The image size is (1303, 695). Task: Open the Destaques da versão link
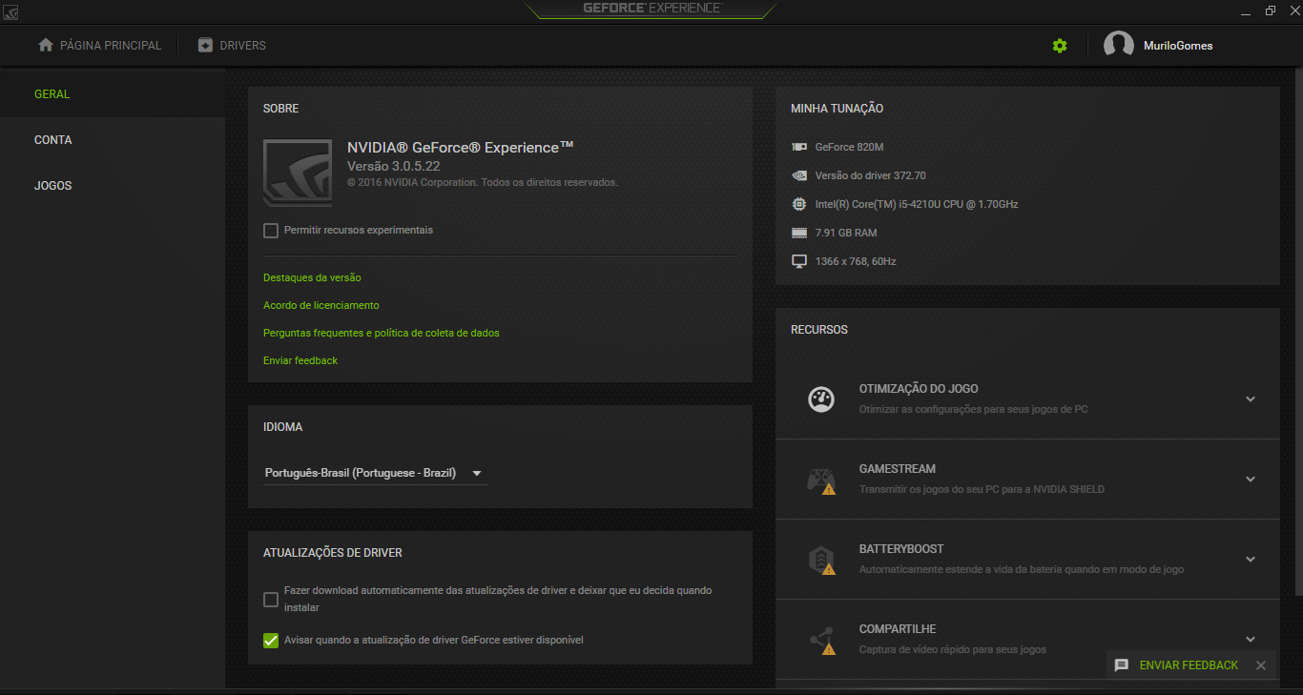pos(312,277)
